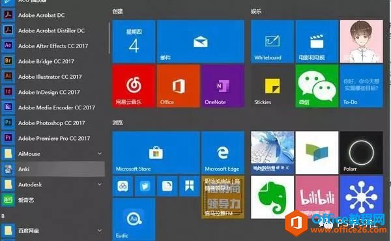Open the Polarr tile
Viewport: 391px width, 241px height.
pyautogui.click(x=362, y=152)
